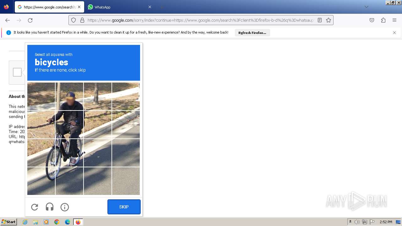Switch to the WhatsApp tab
The height and width of the screenshot is (226, 402).
point(119,7)
